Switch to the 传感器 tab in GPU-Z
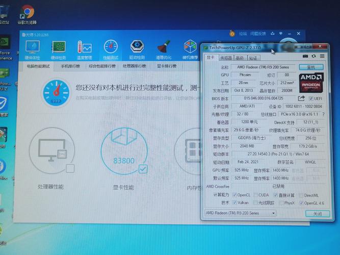This screenshot has height=255, width=340. (x=226, y=58)
